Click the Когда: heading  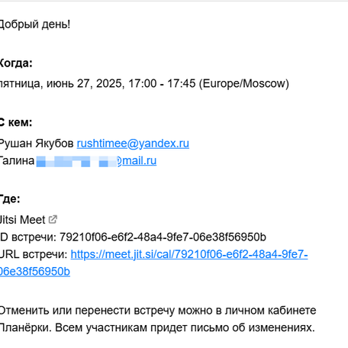coord(16,63)
